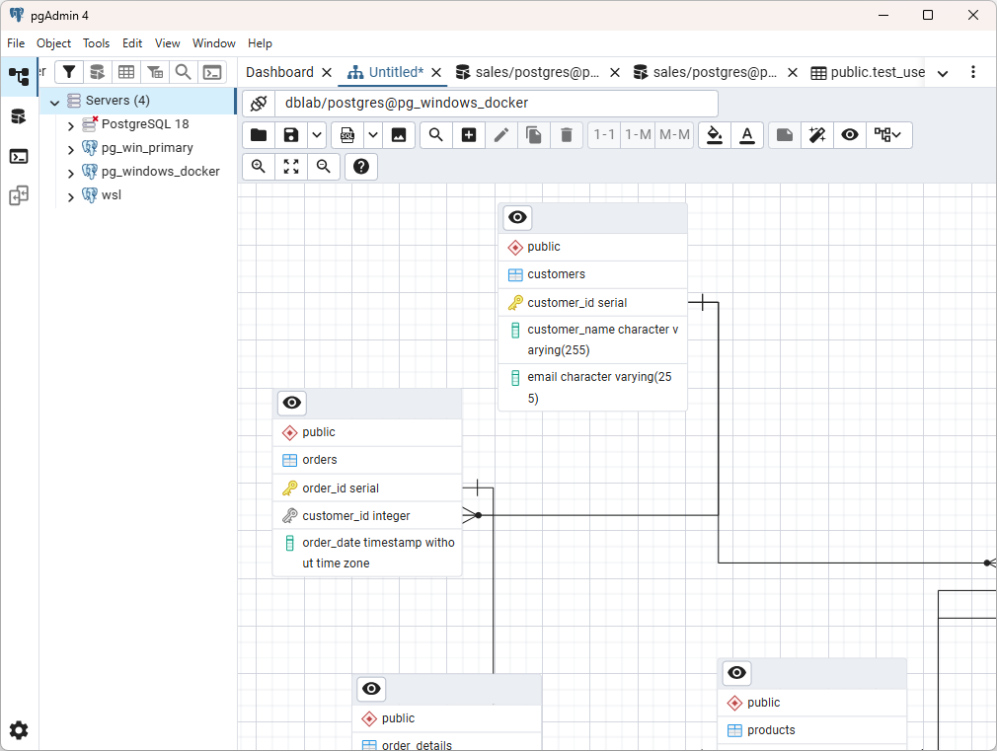Screen dimensions: 997x751
Task: Toggle details eye on orders table
Action: 292,403
